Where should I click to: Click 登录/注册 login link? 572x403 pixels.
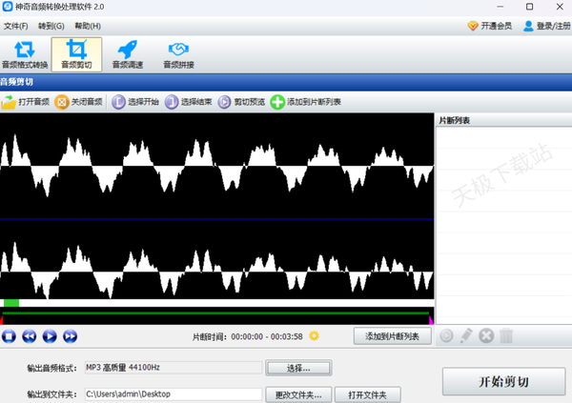pyautogui.click(x=543, y=26)
